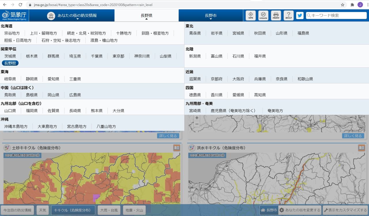Open the 洪水キキクル legend book icon

click(x=362, y=148)
